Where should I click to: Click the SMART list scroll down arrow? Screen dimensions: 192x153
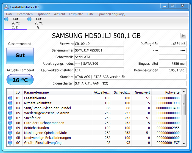coord(184,144)
